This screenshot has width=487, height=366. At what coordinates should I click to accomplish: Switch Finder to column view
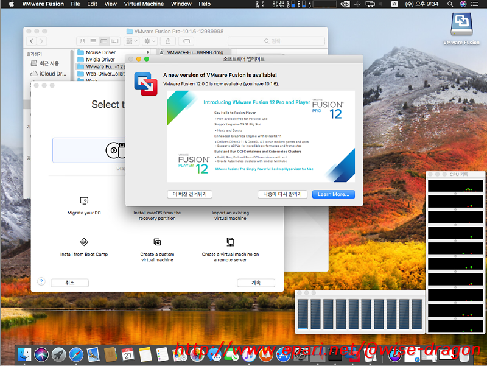pyautogui.click(x=103, y=41)
